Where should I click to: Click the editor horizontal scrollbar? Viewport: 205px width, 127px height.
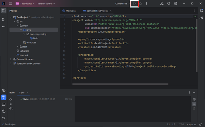pyautogui.click(x=120, y=84)
